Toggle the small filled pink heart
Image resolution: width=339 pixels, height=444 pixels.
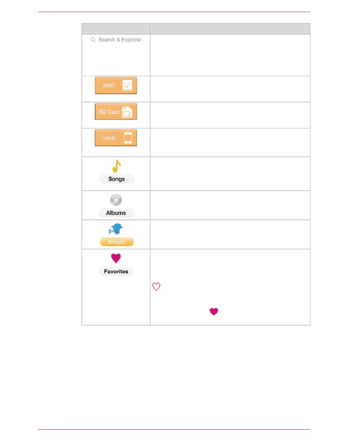click(x=214, y=312)
